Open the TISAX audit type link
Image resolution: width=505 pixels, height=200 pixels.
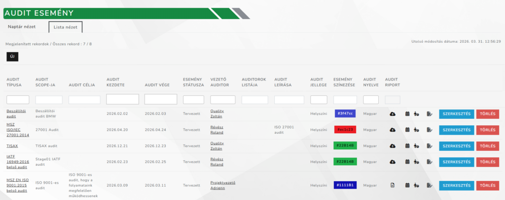tap(12, 146)
